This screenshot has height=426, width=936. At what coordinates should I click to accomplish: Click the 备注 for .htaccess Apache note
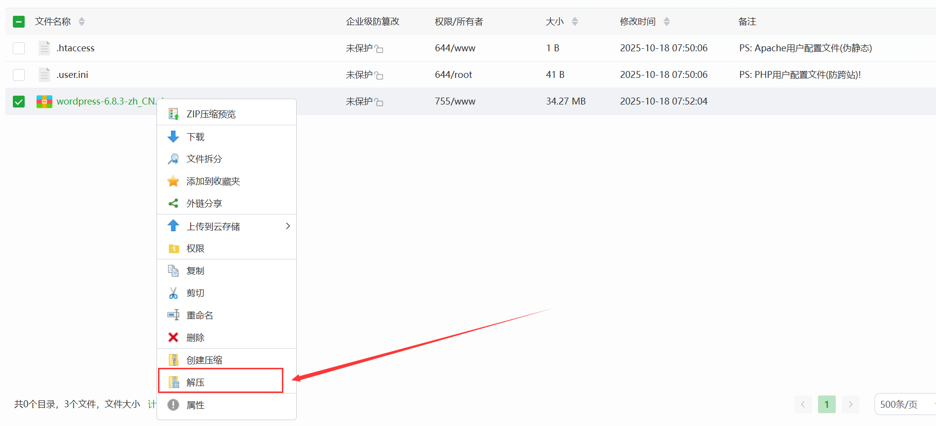(806, 48)
